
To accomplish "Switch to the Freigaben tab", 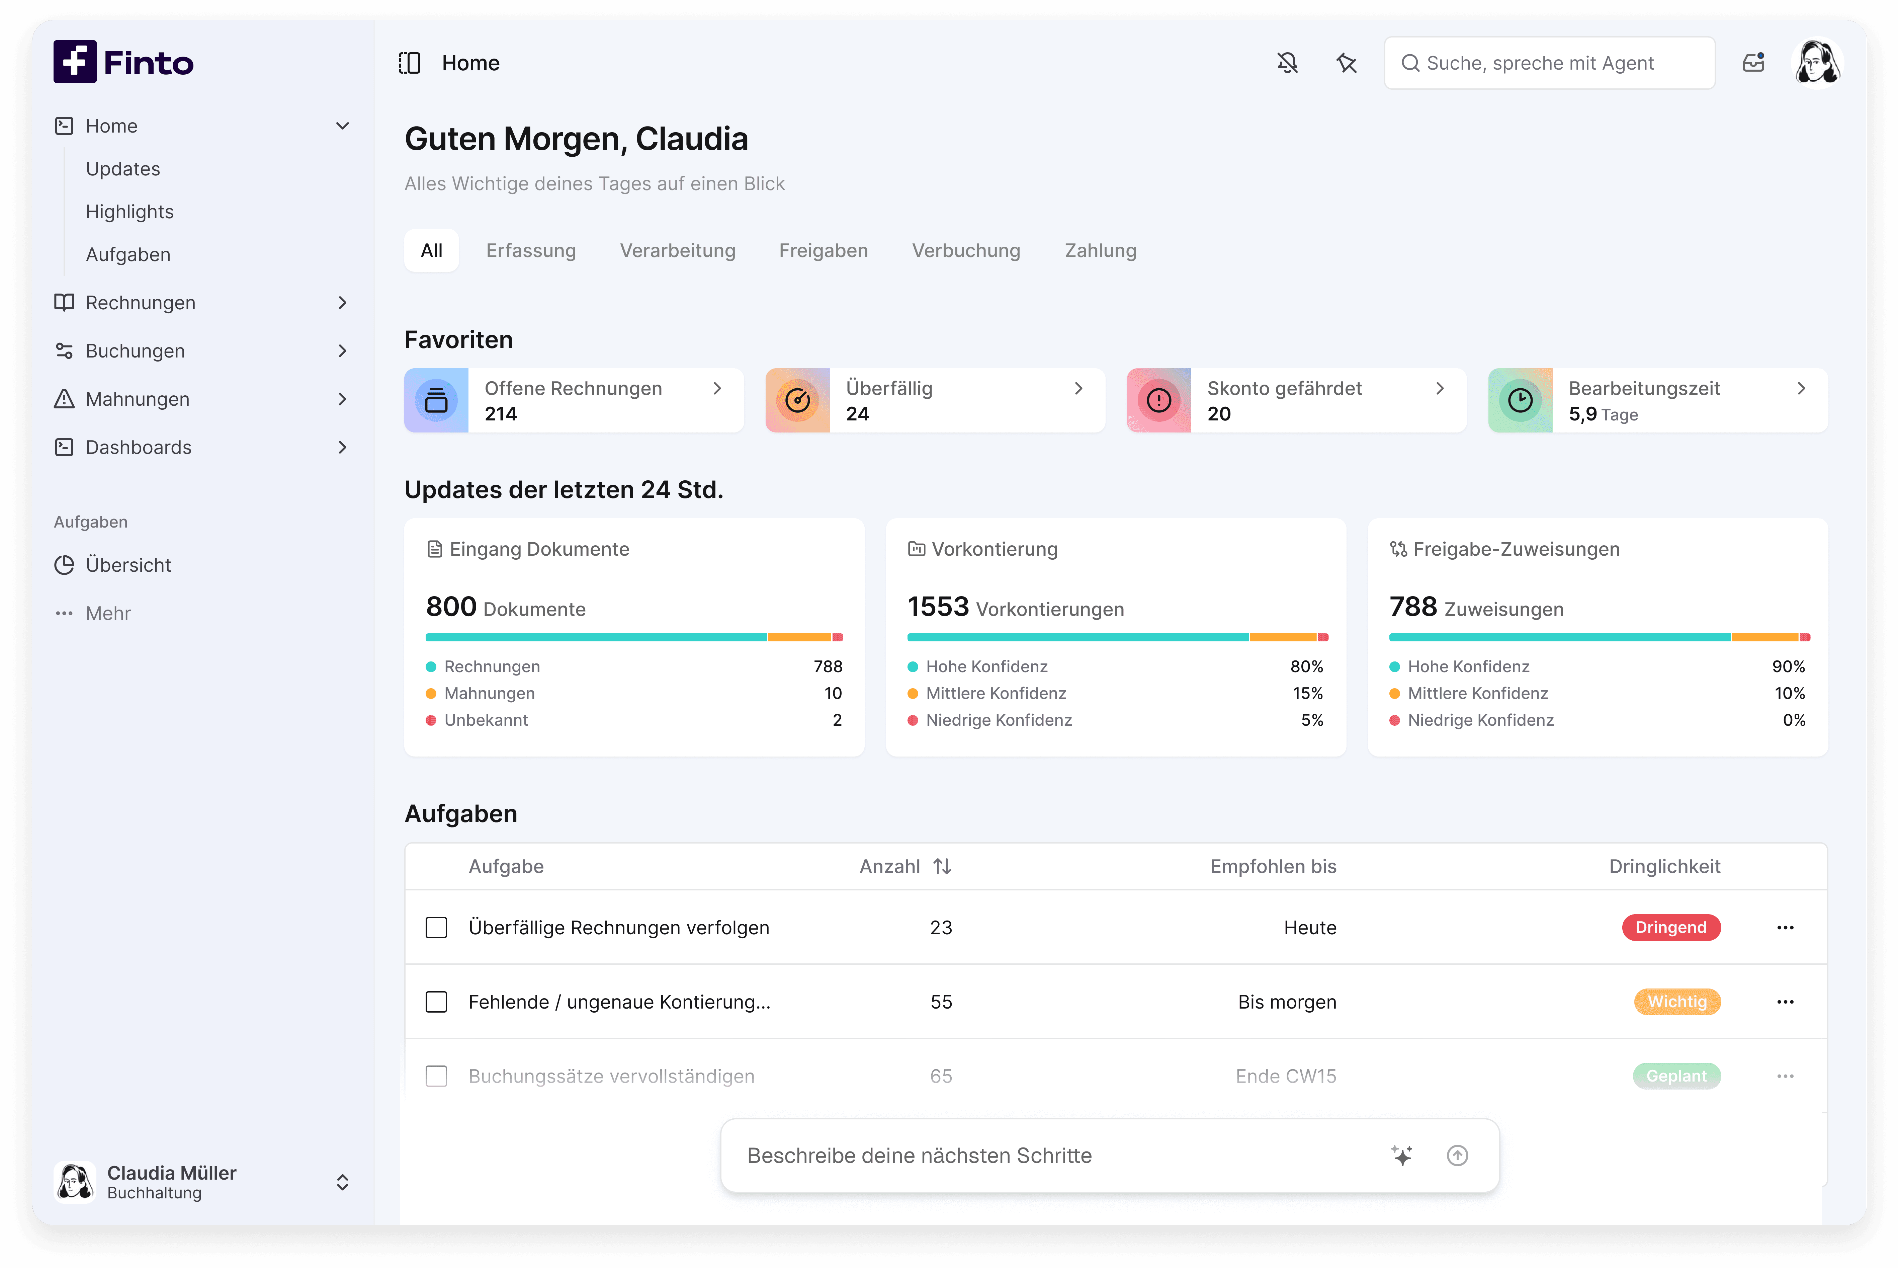I will point(824,251).
